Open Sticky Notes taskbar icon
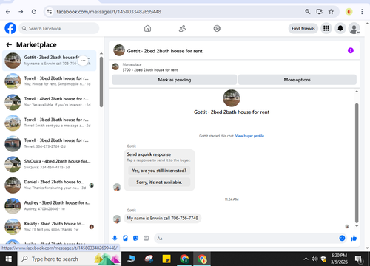This screenshot has width=370, height=266. (166, 259)
